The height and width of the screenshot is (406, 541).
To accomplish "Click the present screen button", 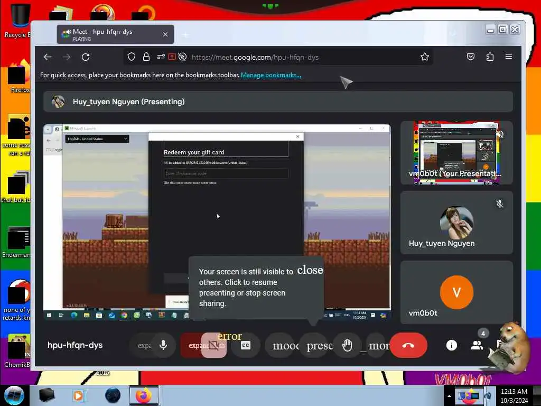I will point(315,345).
